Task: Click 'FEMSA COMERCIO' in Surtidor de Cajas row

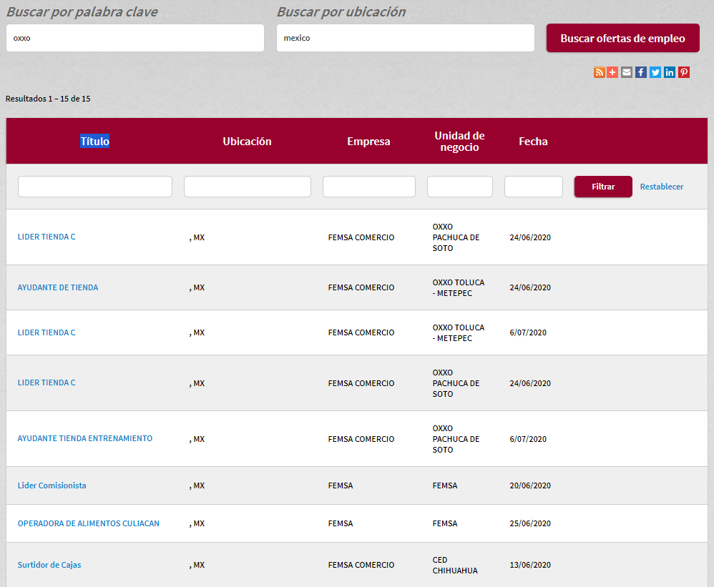Action: [361, 565]
